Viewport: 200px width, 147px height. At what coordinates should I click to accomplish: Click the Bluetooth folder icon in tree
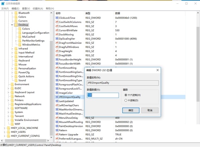click(x=16, y=13)
